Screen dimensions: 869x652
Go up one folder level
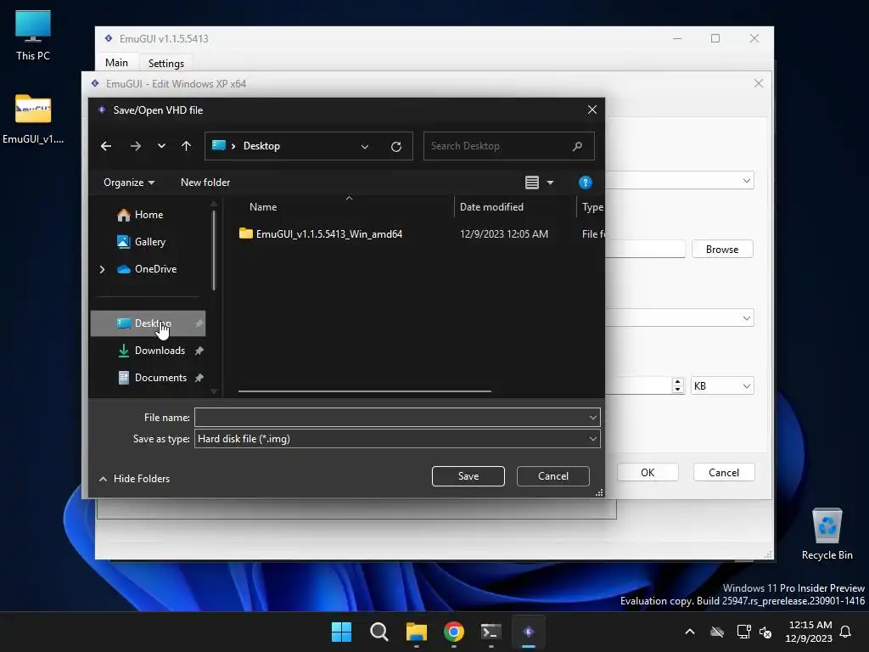(186, 146)
